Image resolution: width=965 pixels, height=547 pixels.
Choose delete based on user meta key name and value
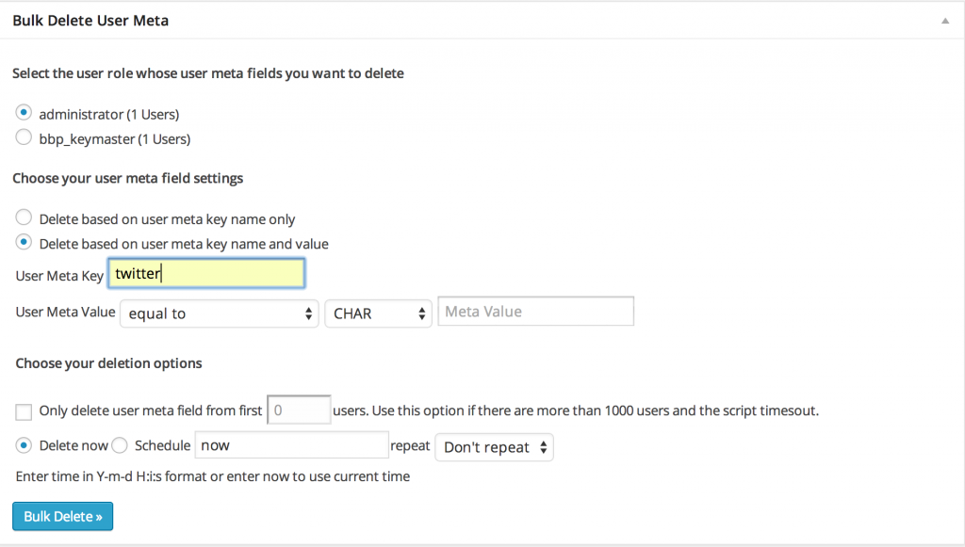point(23,242)
